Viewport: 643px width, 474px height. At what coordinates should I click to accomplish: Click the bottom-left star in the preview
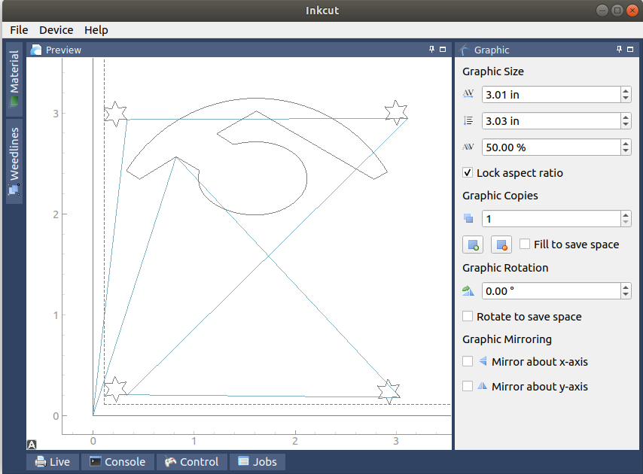pyautogui.click(x=115, y=389)
